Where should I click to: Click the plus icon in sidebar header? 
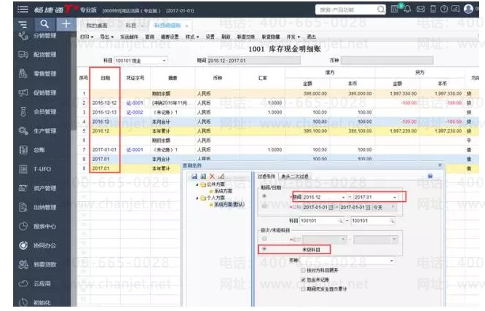pos(66,24)
